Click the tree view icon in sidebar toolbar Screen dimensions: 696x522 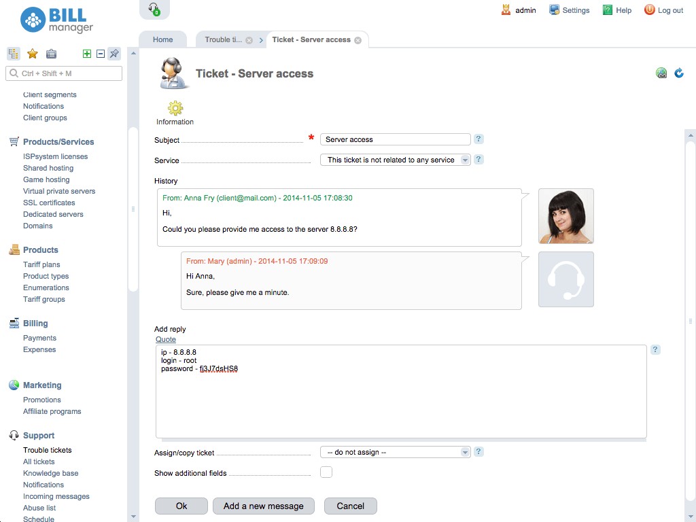[13, 53]
